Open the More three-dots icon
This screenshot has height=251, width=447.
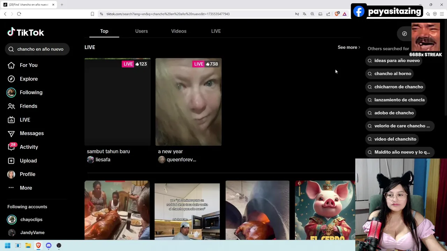pyautogui.click(x=11, y=188)
